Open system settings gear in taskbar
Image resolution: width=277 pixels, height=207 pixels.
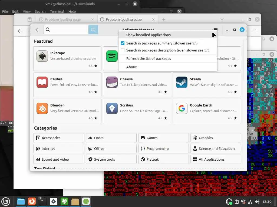click(x=54, y=201)
